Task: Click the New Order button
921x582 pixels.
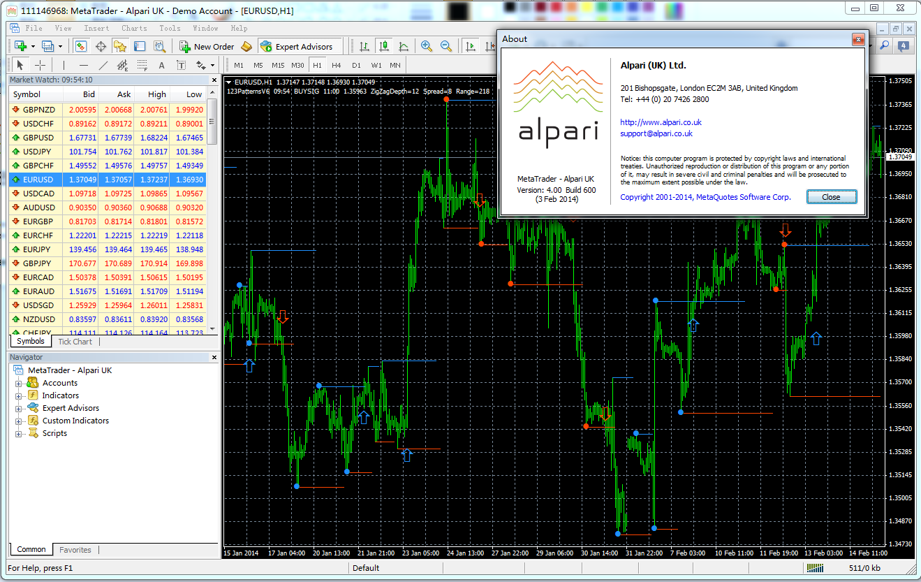Action: click(x=207, y=46)
